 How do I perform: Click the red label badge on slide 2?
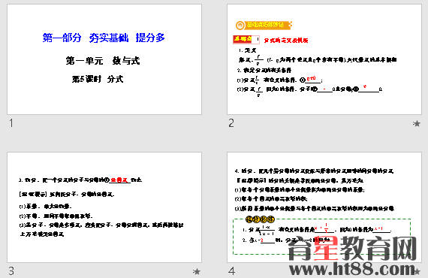click(246, 40)
